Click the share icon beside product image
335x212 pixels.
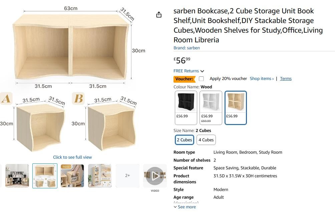click(159, 15)
